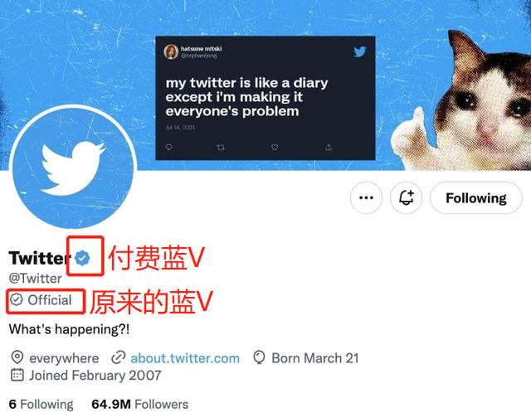Enable notifications with the bell-plus icon
The image size is (531, 413).
tap(406, 197)
